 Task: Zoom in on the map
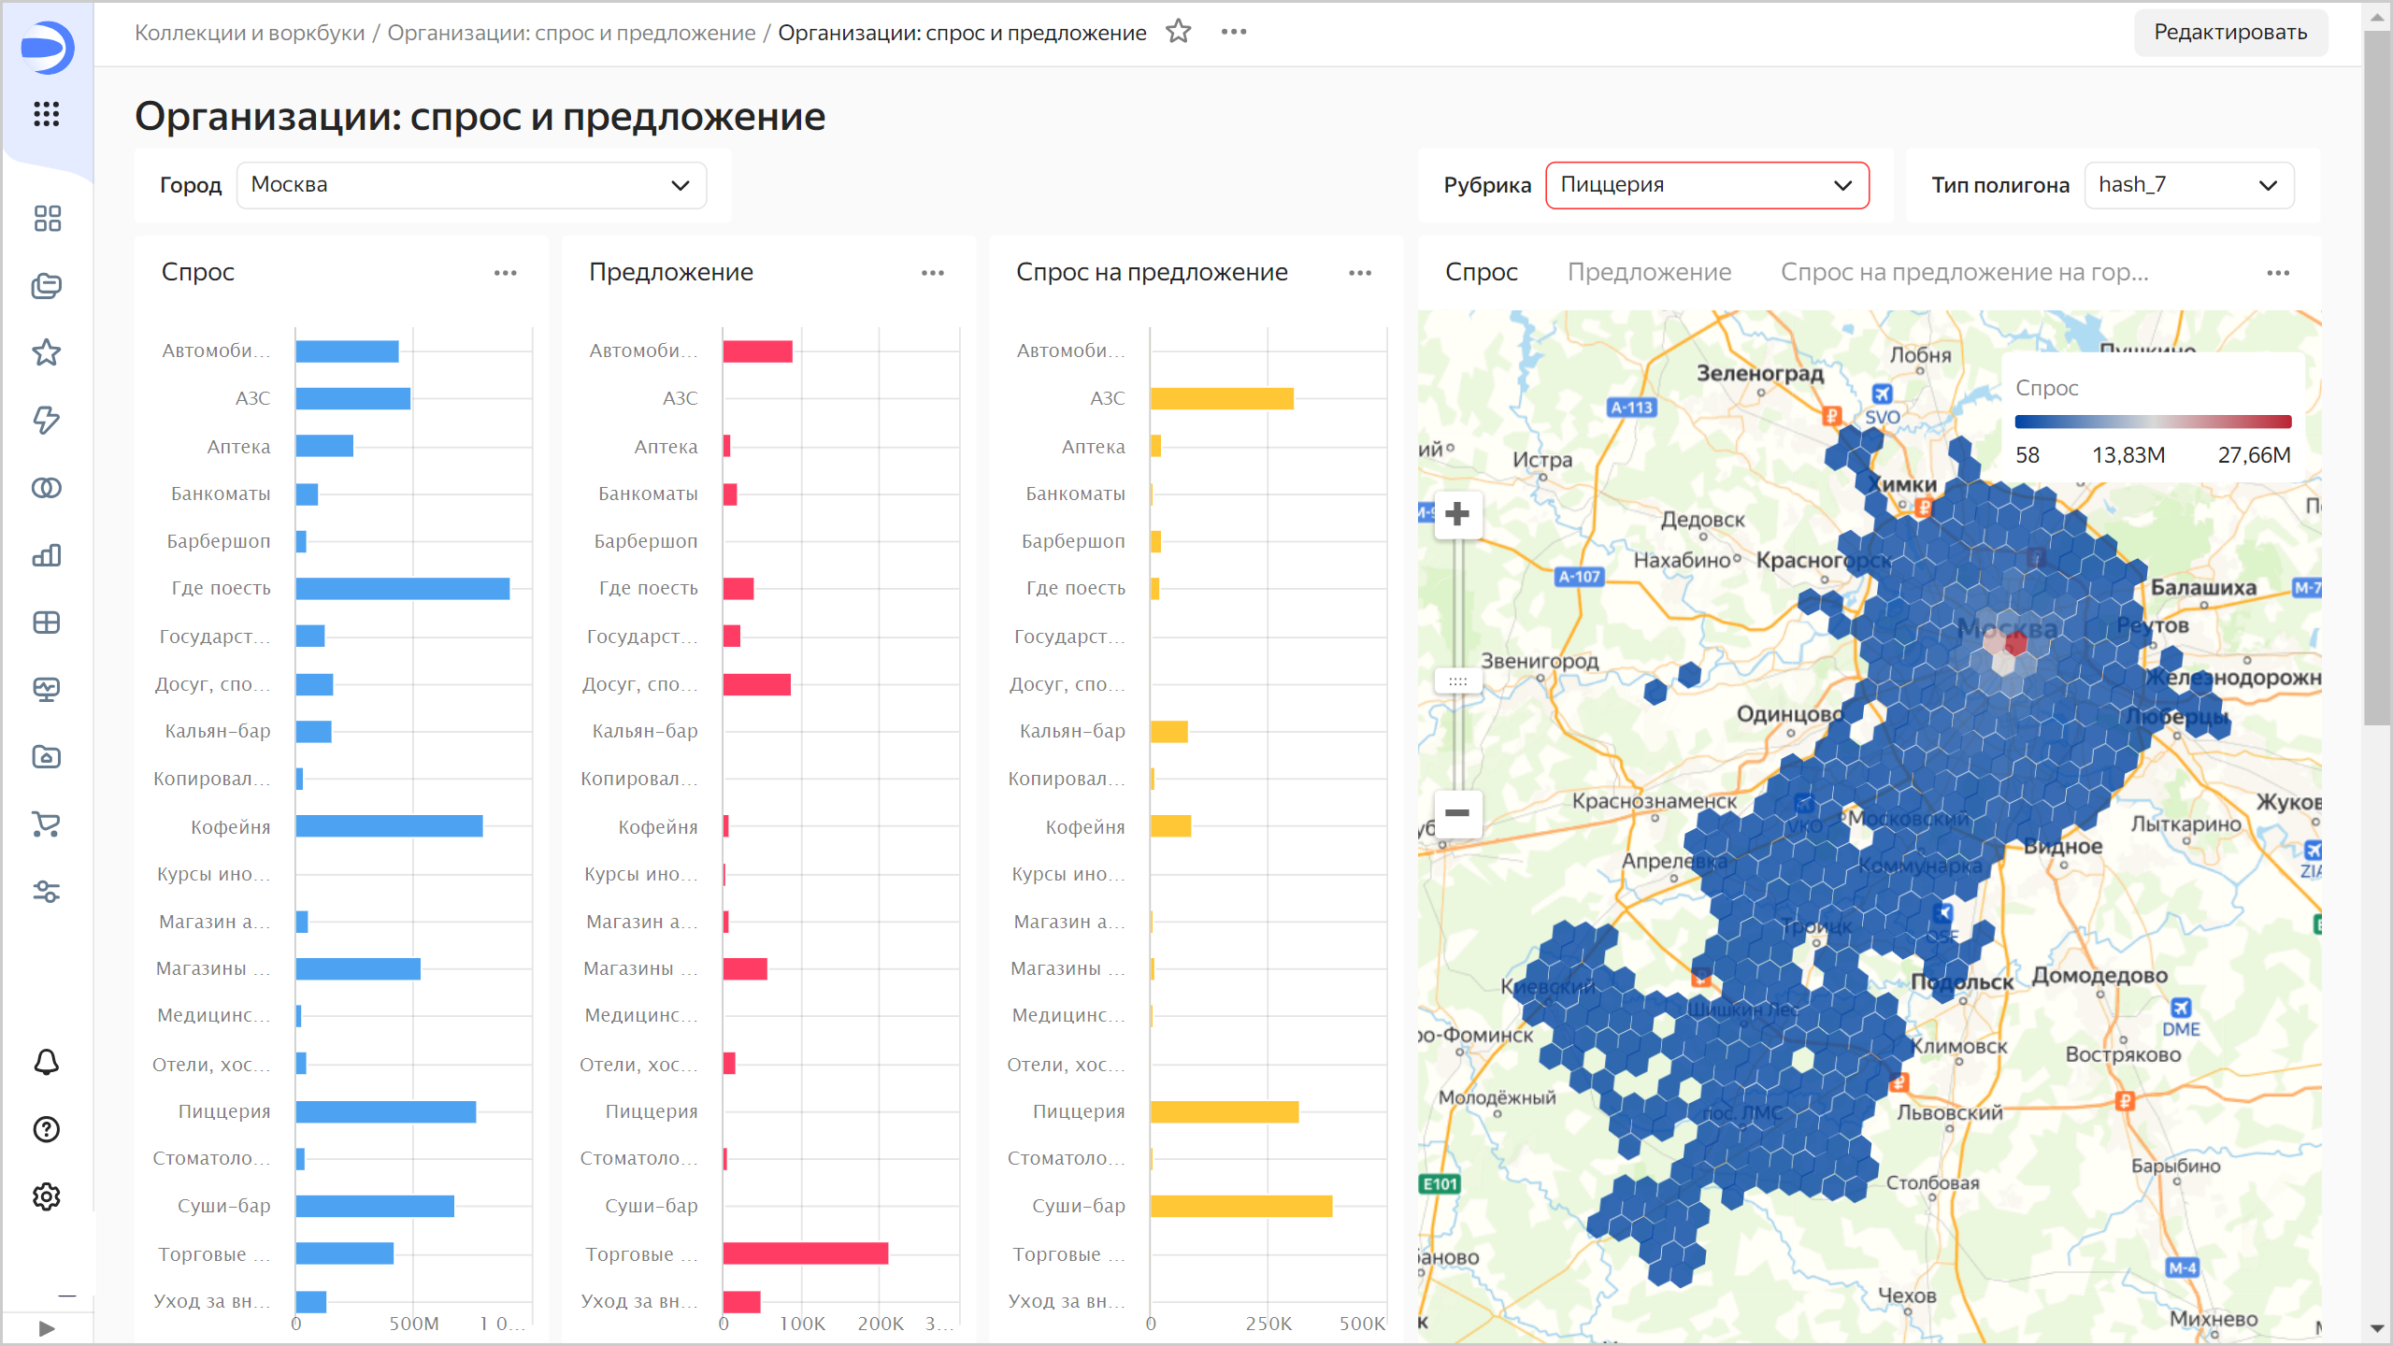click(x=1457, y=514)
